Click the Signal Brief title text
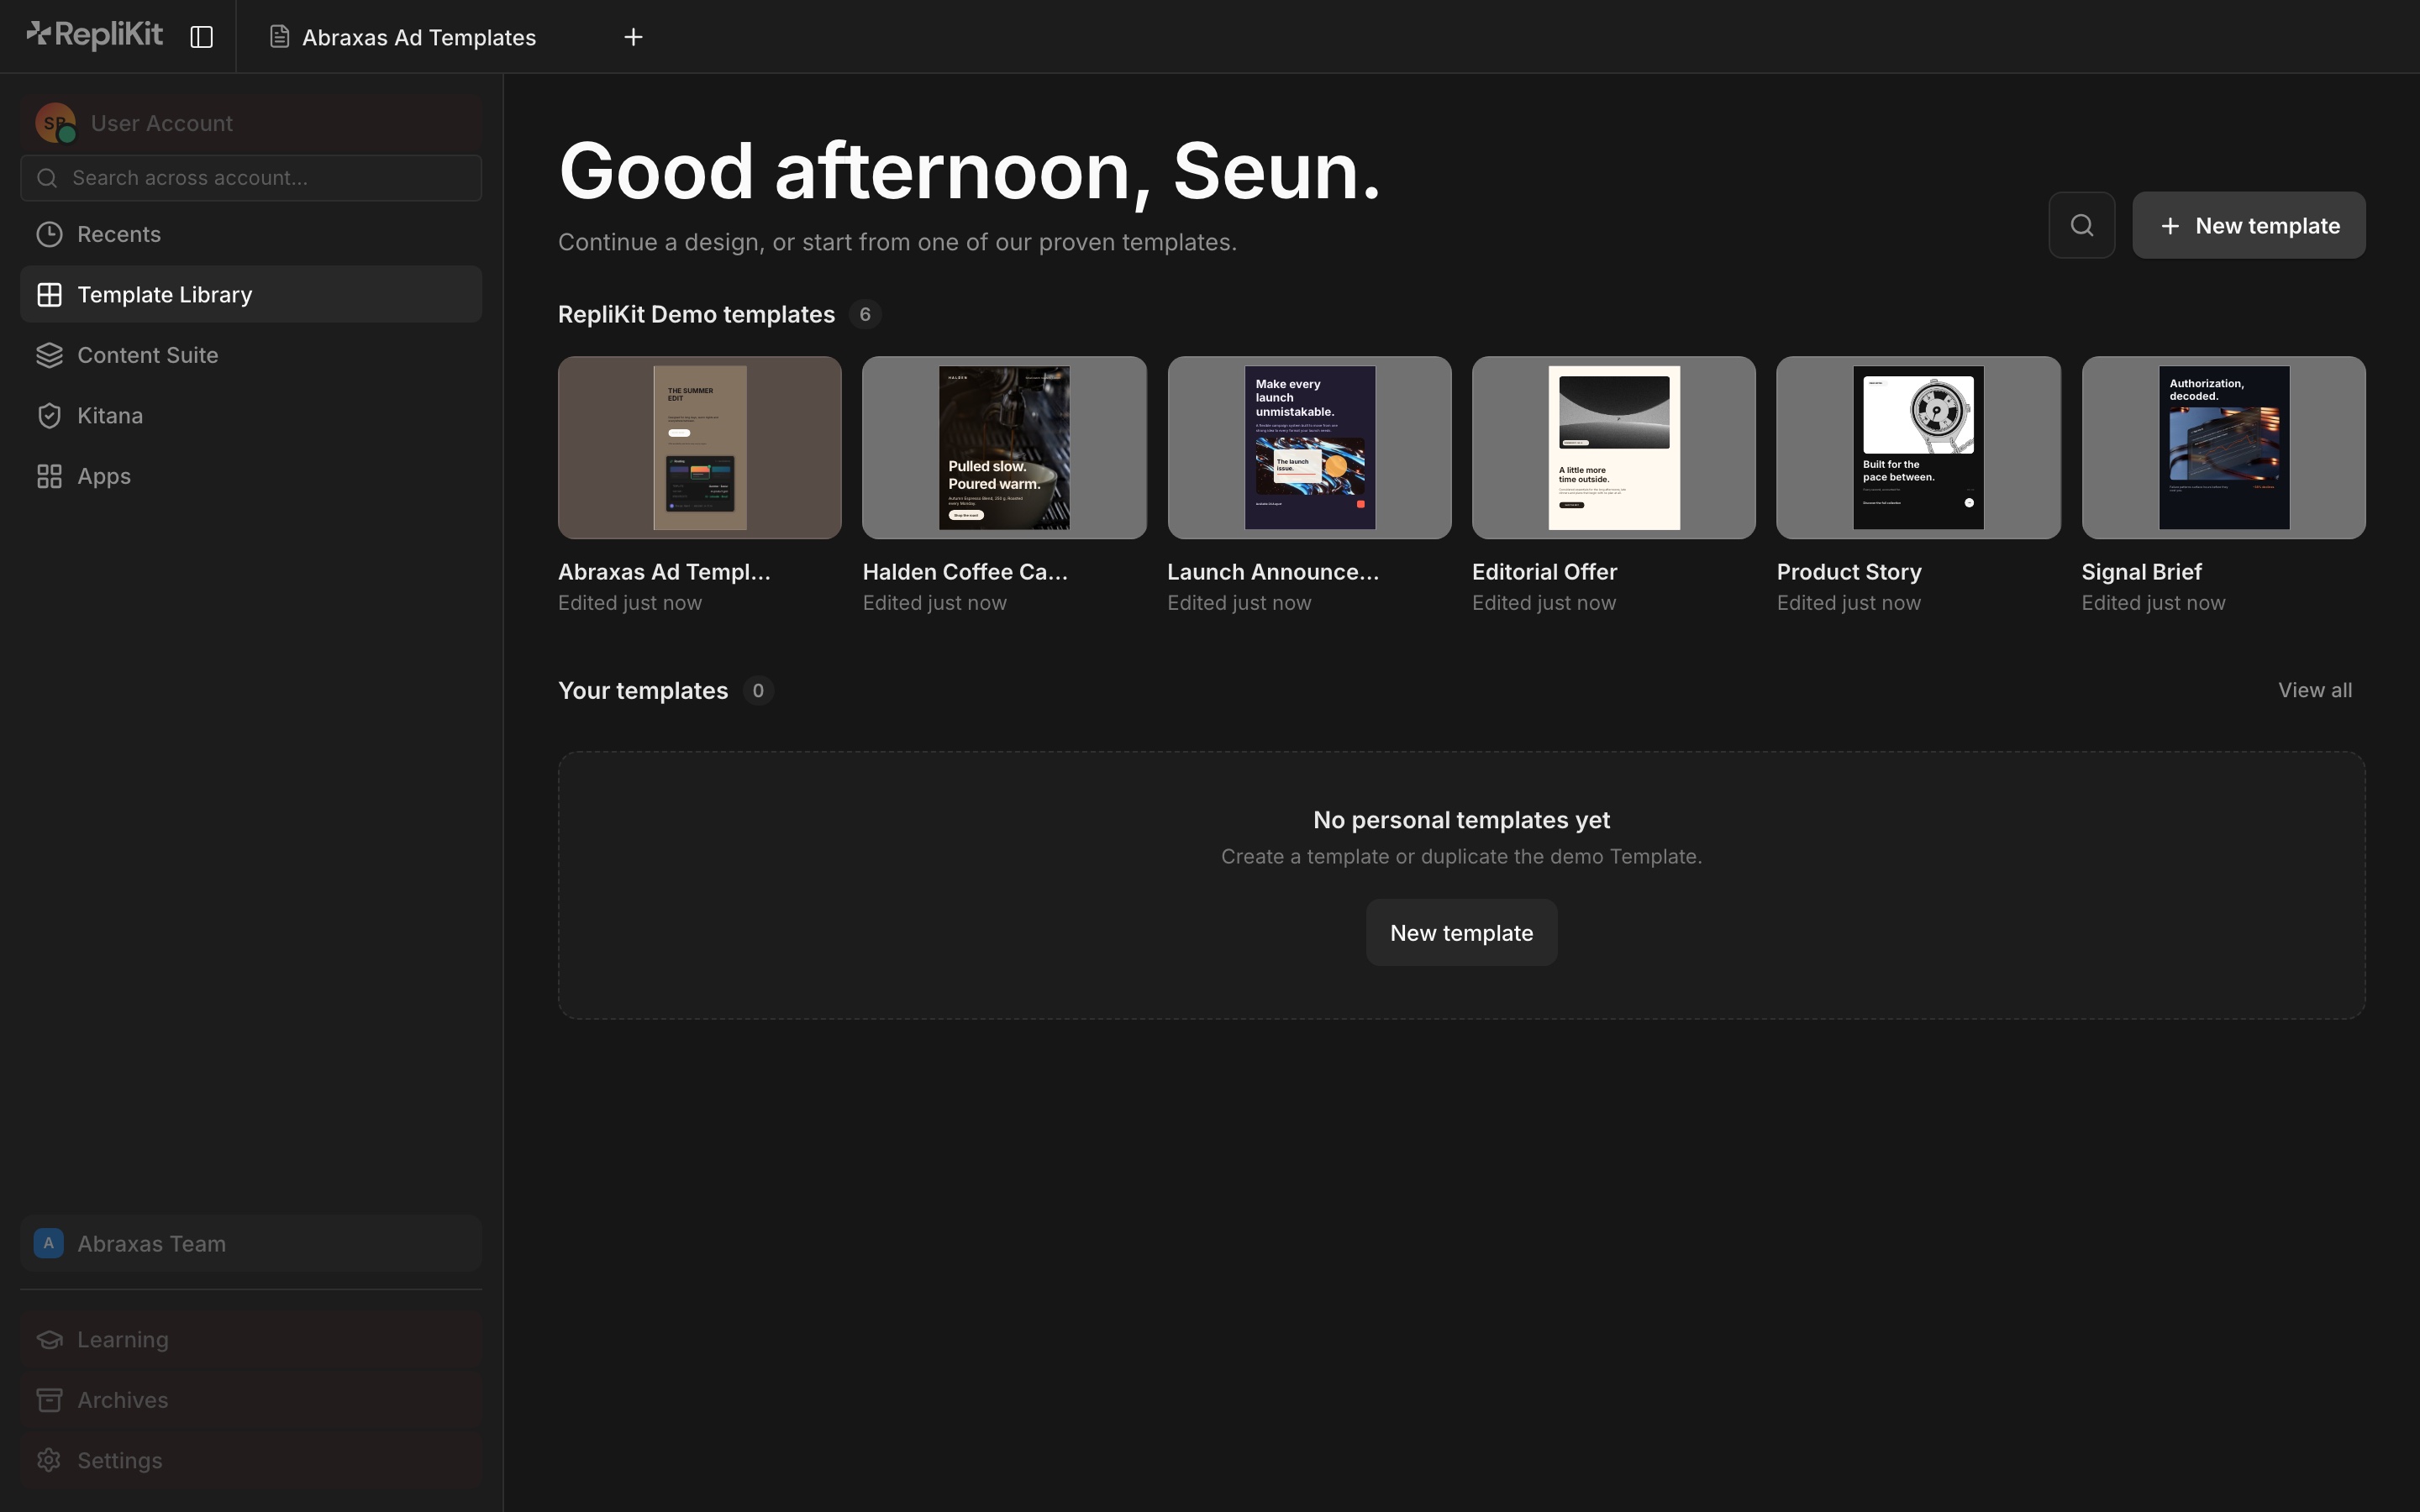2420x1512 pixels. coord(2141,572)
